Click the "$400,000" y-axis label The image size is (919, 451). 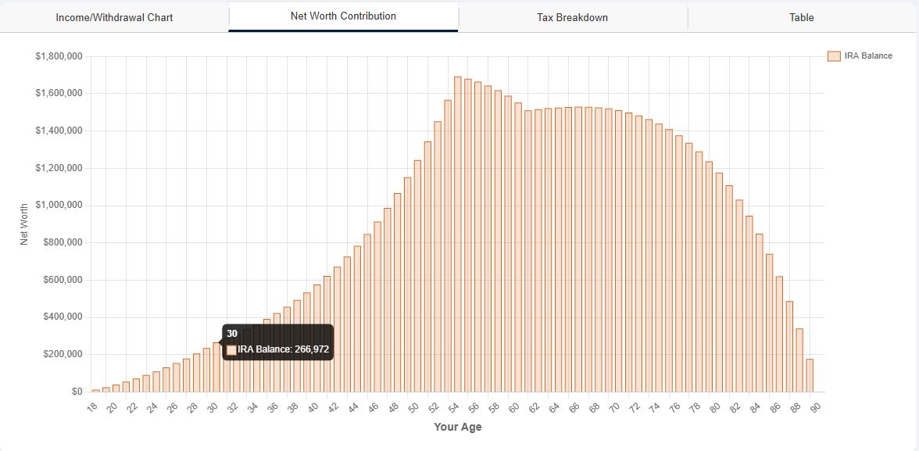point(63,317)
